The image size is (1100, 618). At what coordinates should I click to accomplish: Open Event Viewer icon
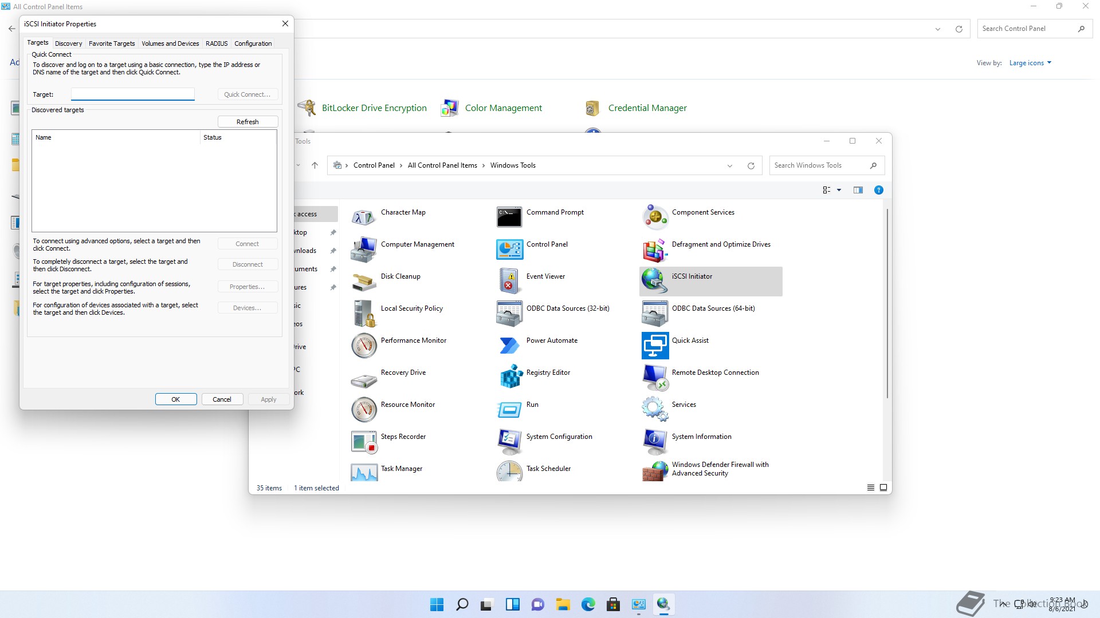tap(509, 282)
